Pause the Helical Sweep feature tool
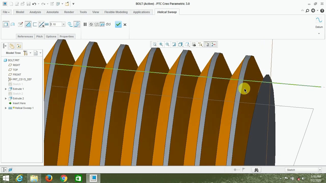Image resolution: width=326 pixels, height=183 pixels. 85,24
